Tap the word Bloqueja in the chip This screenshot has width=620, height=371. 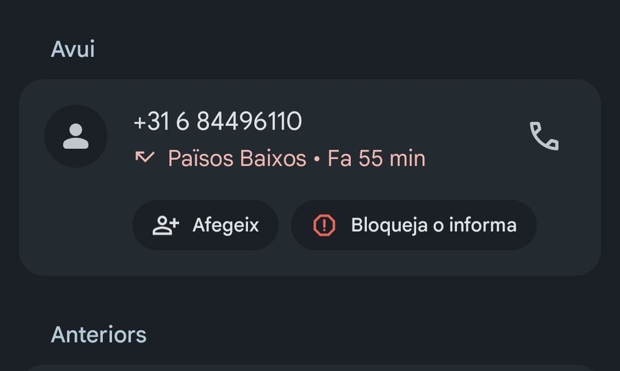coord(389,225)
